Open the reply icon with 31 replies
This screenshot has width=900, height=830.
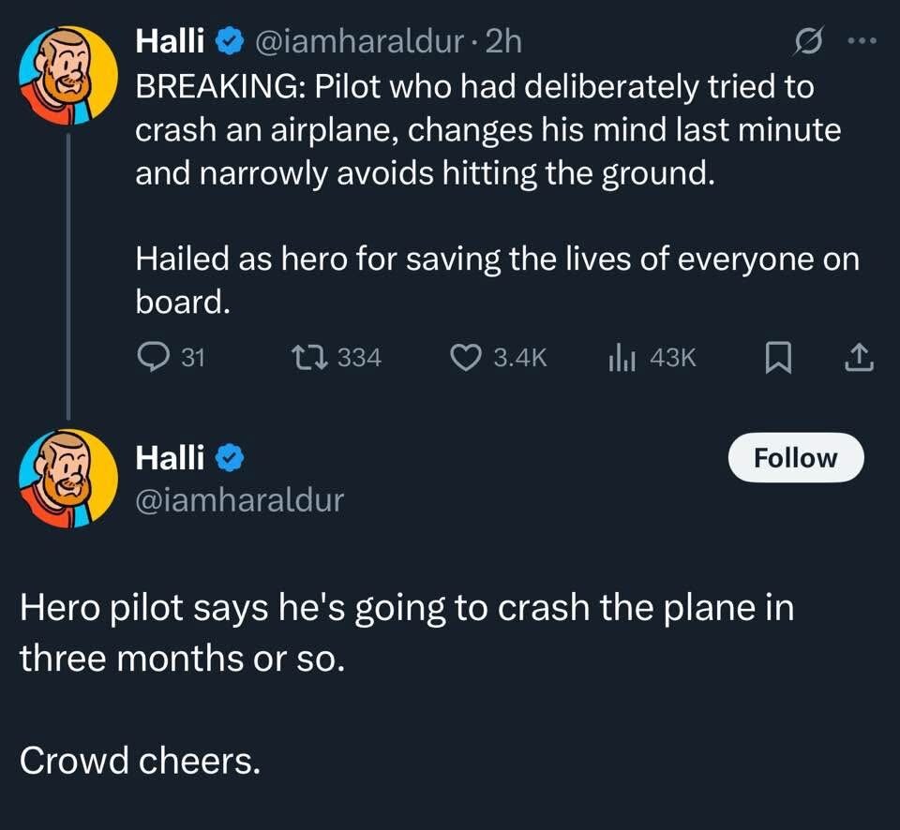pyautogui.click(x=153, y=356)
